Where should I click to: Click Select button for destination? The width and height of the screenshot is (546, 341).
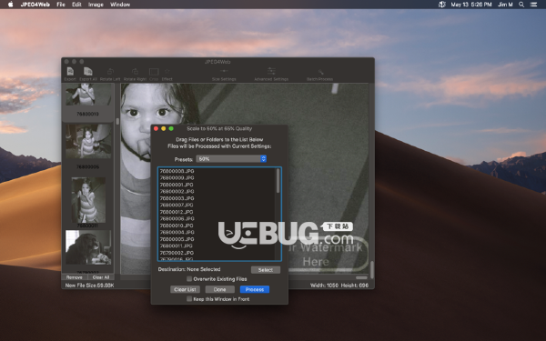pos(266,270)
